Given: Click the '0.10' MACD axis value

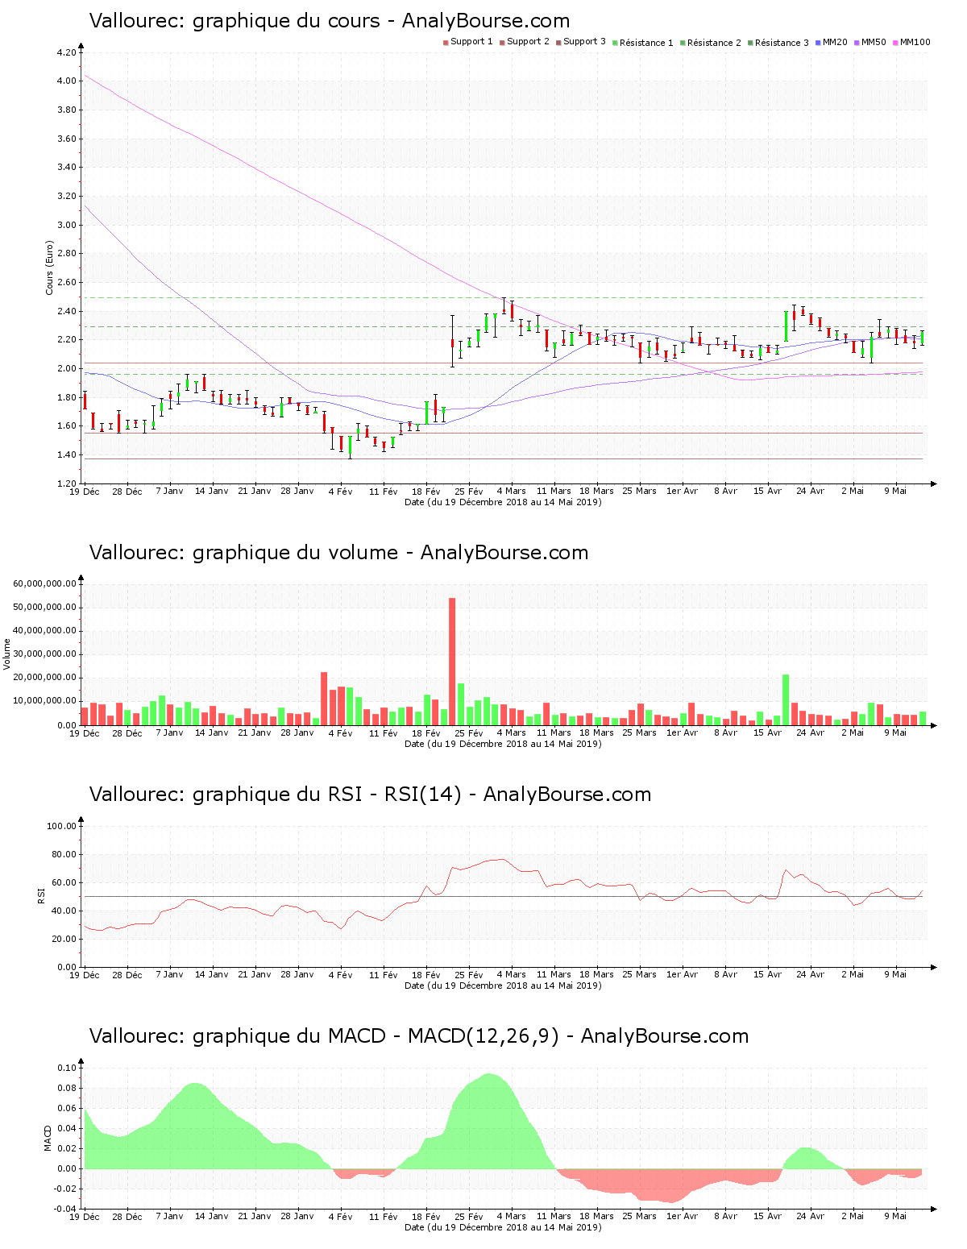Looking at the screenshot, I should pyautogui.click(x=67, y=1068).
